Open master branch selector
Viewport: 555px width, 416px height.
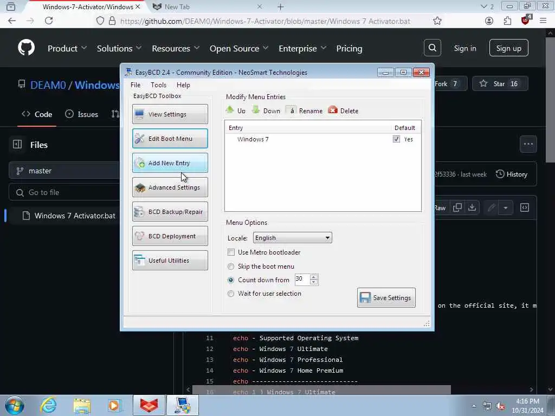pos(64,171)
